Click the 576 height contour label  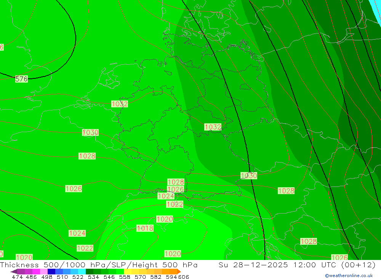(21, 79)
